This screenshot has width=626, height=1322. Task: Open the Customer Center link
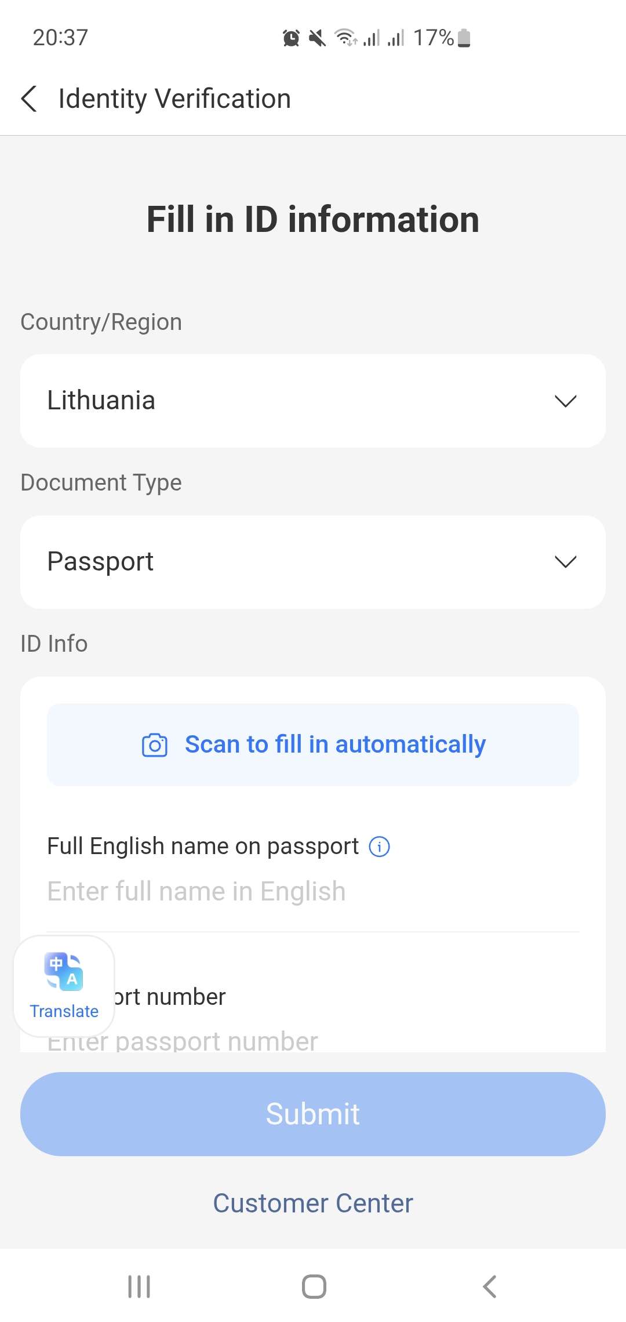pos(313,1203)
